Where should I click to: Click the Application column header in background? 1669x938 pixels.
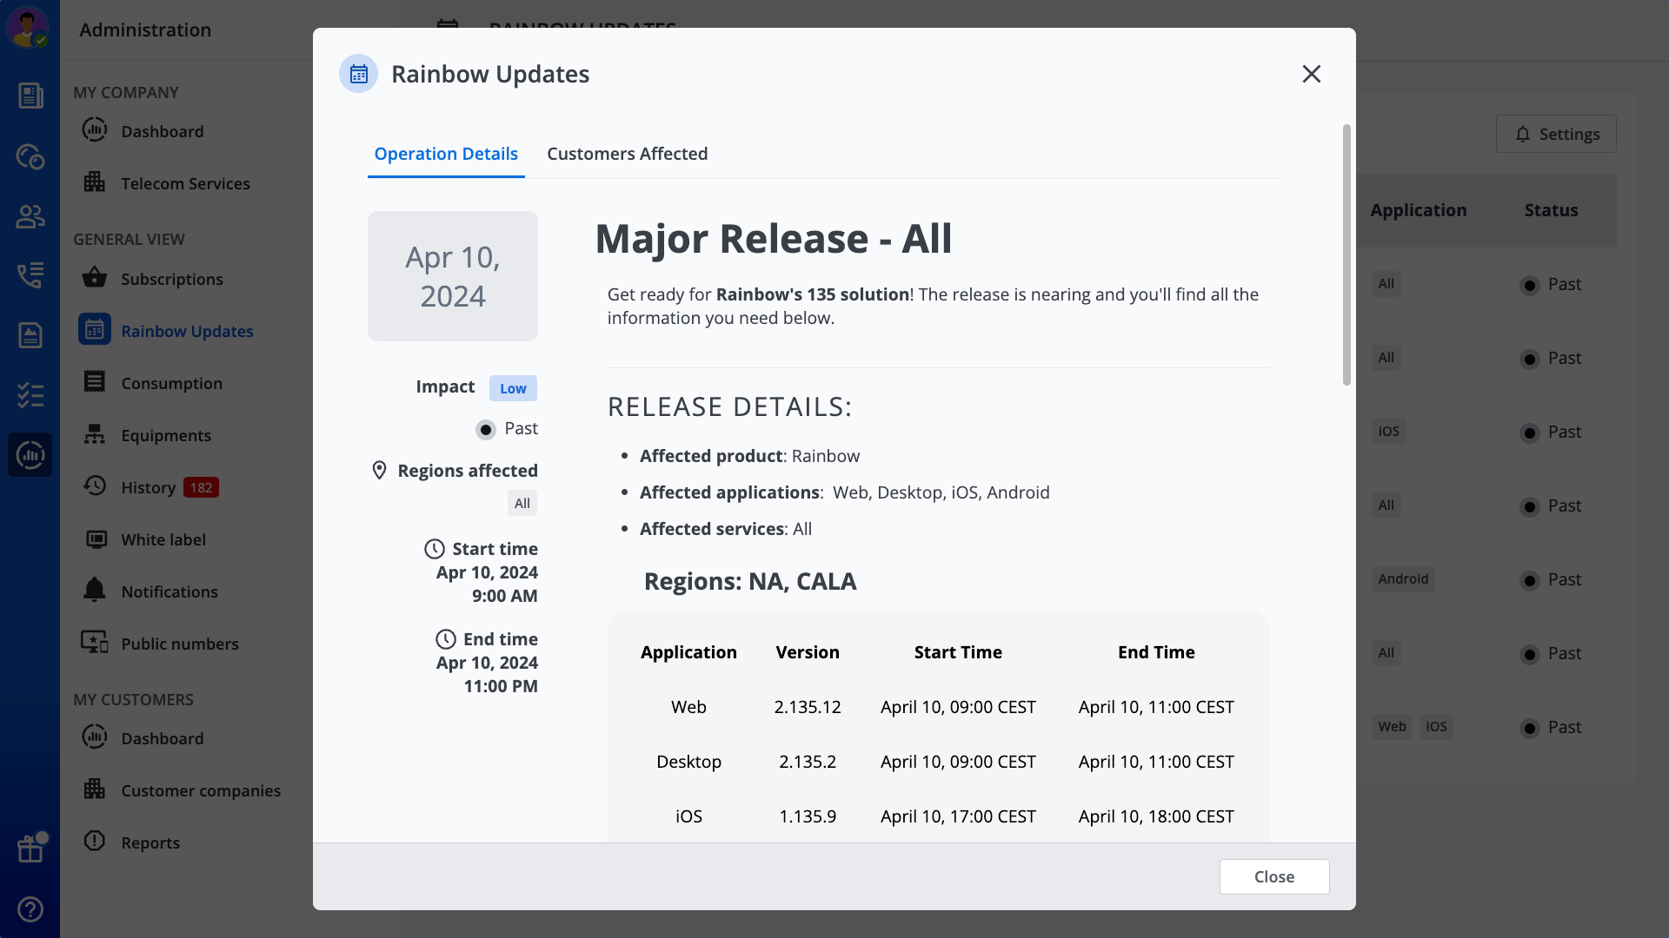coord(1419,210)
